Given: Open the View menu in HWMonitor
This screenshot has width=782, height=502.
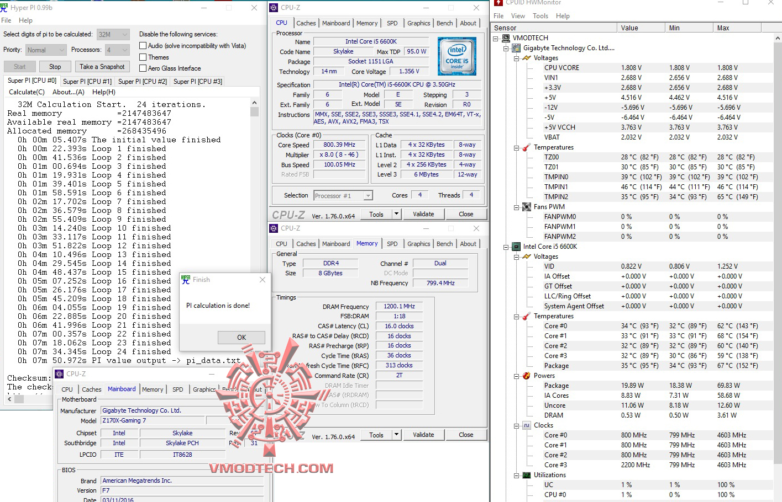Looking at the screenshot, I should pyautogui.click(x=518, y=16).
